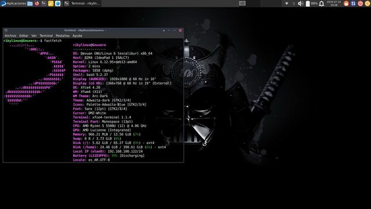The height and width of the screenshot is (209, 371).
Task: Click the panel clock date and time
Action: [334, 3]
